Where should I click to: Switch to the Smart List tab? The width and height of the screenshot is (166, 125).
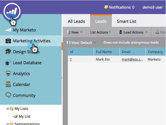[126, 21]
